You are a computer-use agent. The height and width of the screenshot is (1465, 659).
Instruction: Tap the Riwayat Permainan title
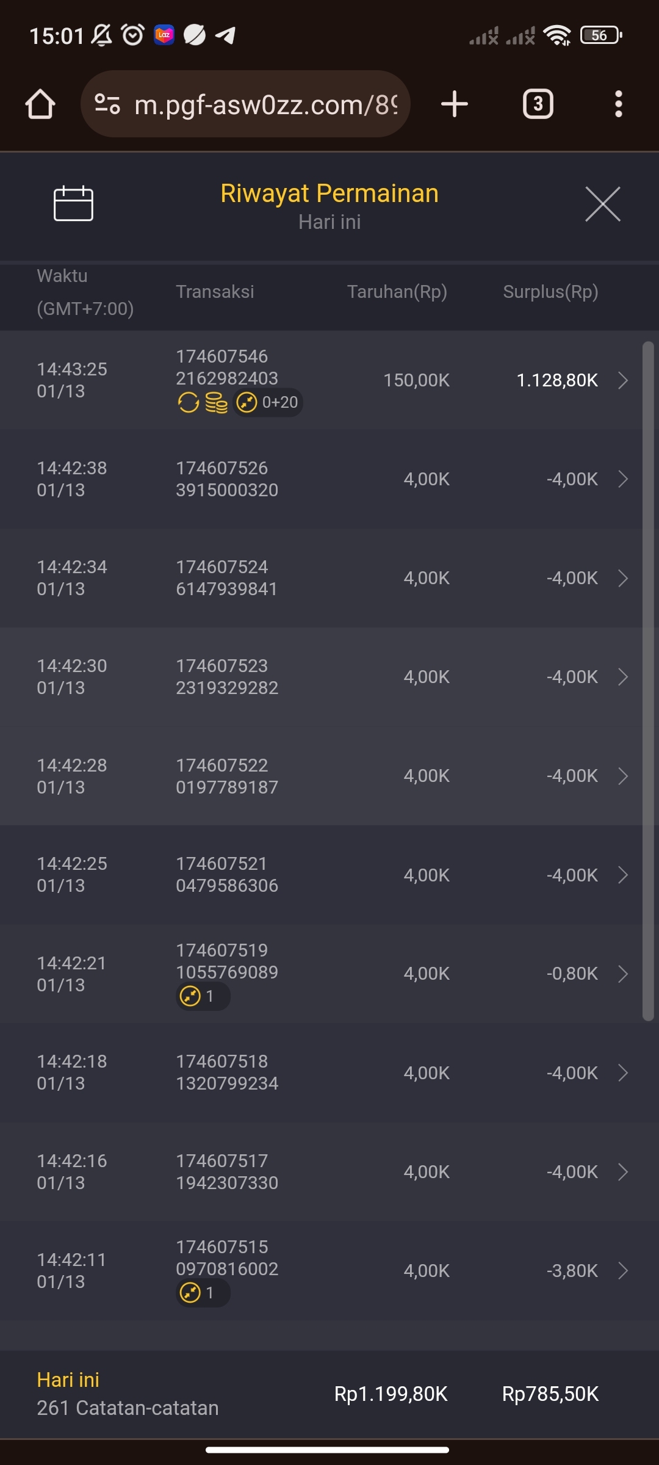click(329, 194)
